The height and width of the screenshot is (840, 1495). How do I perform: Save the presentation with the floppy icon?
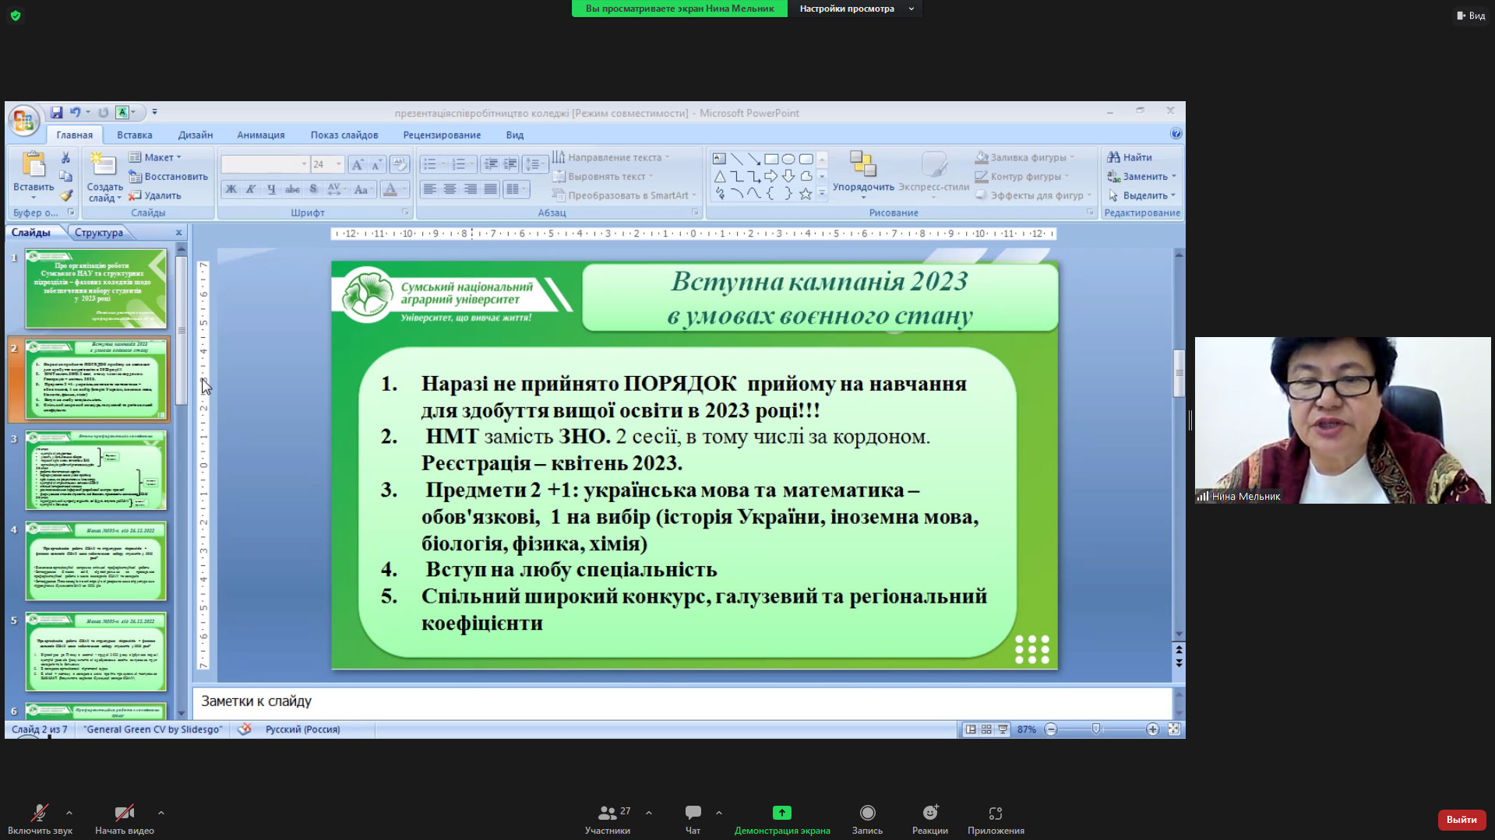click(56, 113)
